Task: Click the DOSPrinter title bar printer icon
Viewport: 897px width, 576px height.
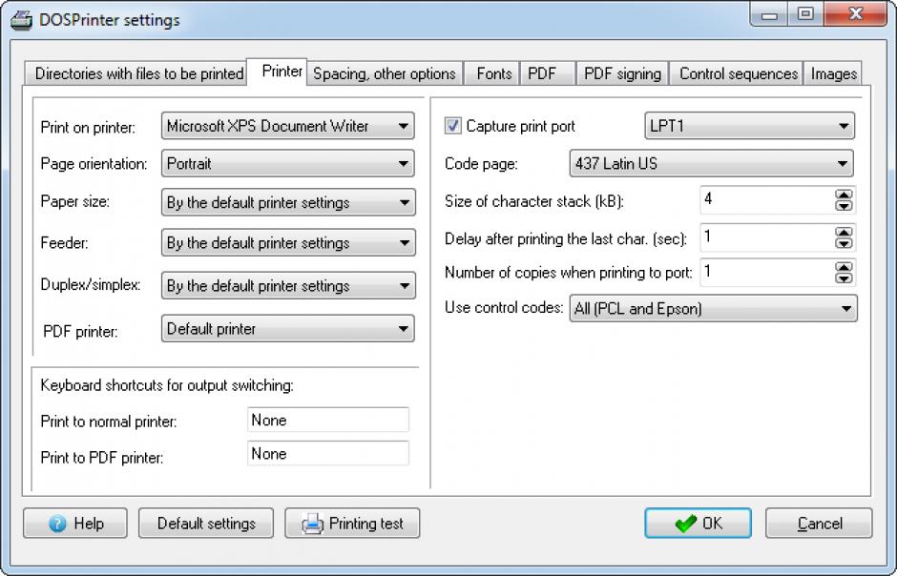Action: 21,20
